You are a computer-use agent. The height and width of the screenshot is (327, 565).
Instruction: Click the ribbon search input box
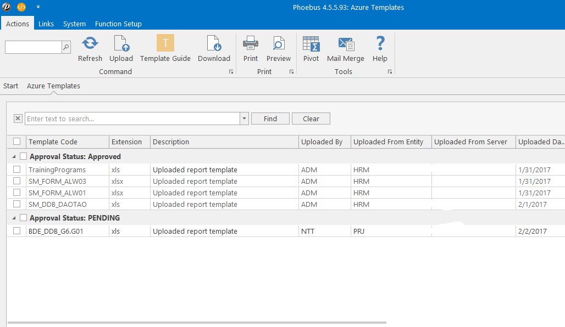(34, 47)
